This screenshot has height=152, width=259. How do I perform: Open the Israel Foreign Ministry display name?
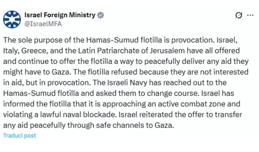[60, 15]
